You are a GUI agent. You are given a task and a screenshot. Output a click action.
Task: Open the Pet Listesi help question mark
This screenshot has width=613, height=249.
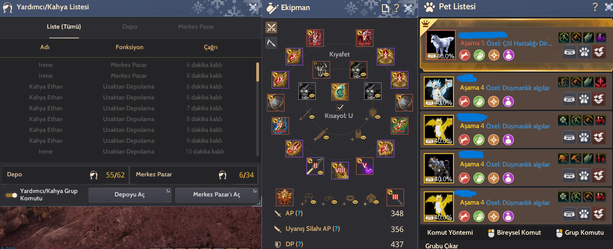tap(595, 7)
